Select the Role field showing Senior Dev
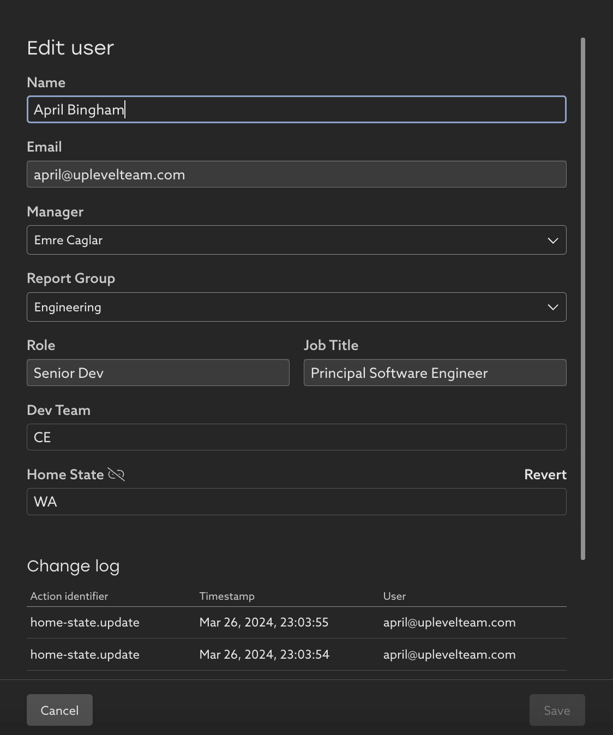 [158, 373]
